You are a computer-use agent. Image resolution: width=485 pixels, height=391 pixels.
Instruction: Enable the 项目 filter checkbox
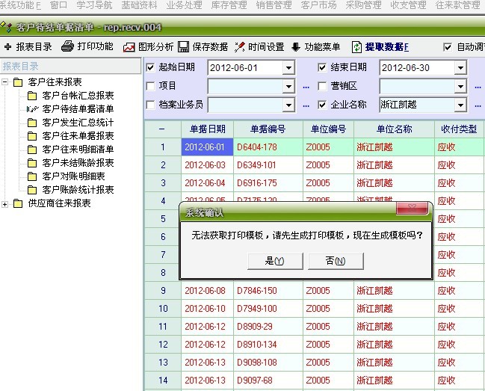[x=150, y=86]
